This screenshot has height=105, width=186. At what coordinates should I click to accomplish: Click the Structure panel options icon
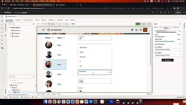pyautogui.click(x=33, y=77)
